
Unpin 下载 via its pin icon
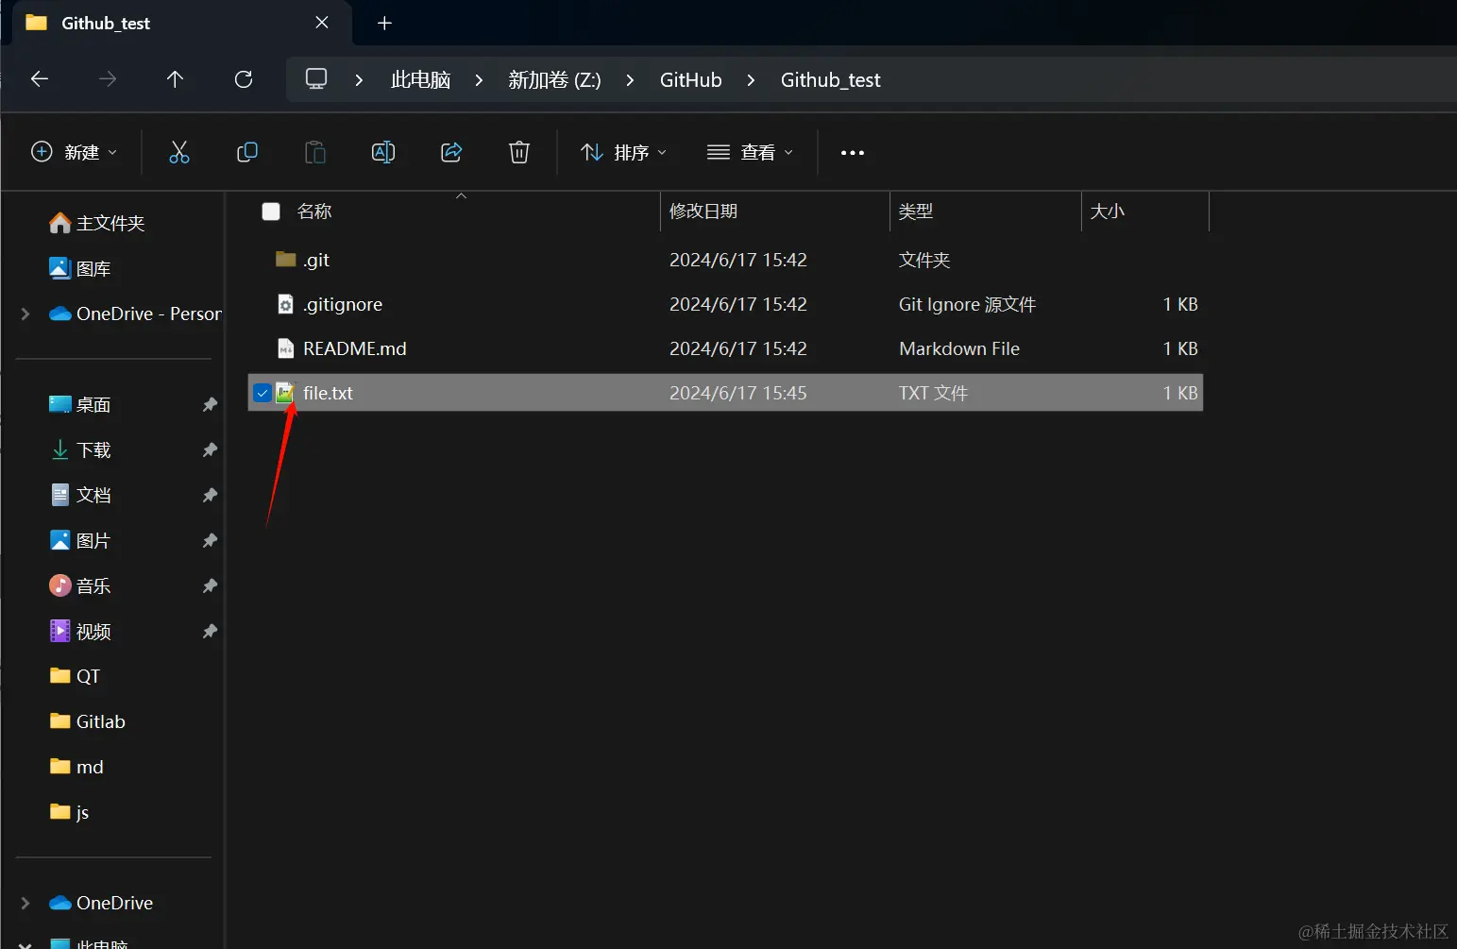tap(210, 449)
